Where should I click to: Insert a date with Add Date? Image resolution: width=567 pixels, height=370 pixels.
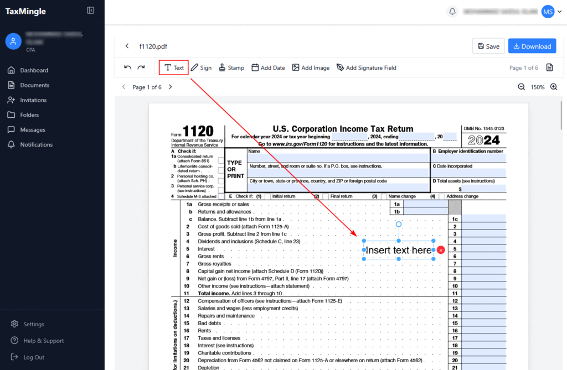pos(268,67)
